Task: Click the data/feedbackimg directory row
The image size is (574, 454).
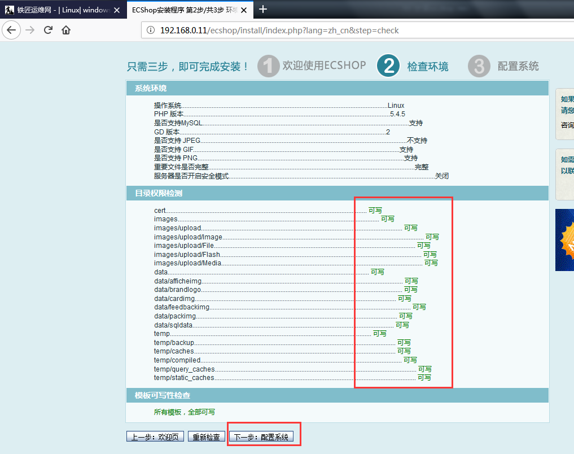Action: point(290,307)
